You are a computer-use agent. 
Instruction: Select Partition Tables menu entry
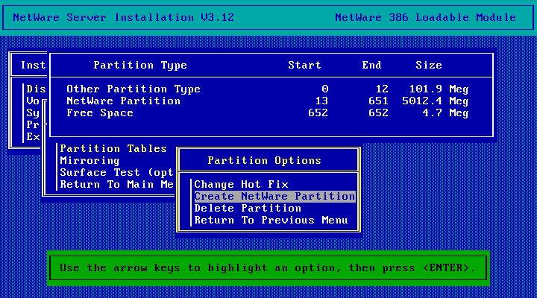(x=113, y=148)
